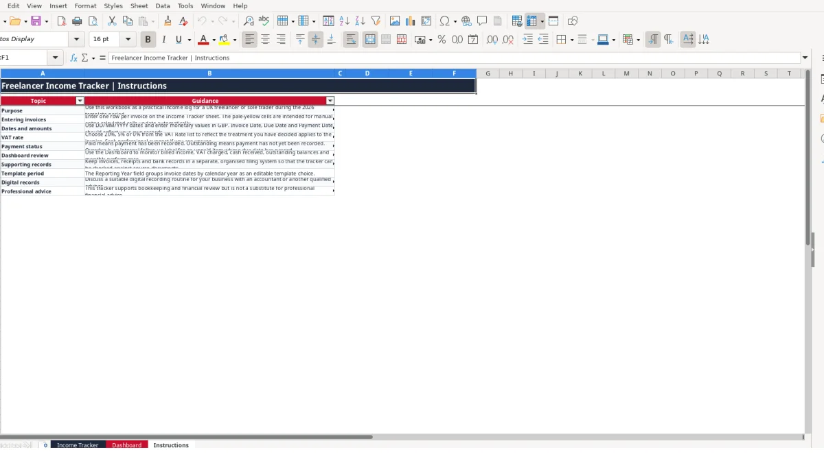
Task: Click Draw Functions shapes icon
Action: tap(573, 21)
